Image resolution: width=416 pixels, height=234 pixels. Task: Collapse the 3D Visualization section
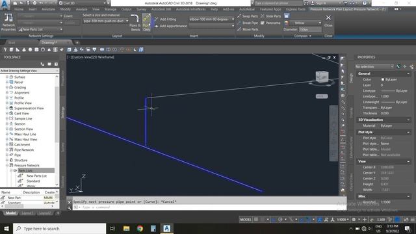408,120
